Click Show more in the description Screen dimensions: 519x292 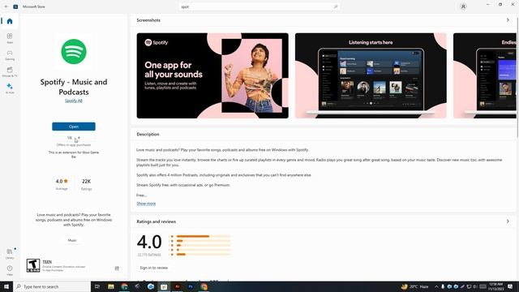[146, 204]
